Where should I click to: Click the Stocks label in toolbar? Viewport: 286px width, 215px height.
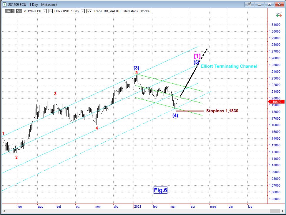click(x=145, y=11)
